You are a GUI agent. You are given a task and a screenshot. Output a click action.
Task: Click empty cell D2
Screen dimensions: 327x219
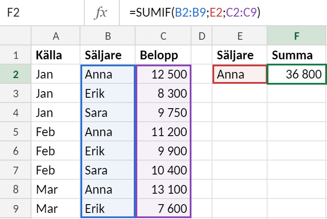click(202, 74)
